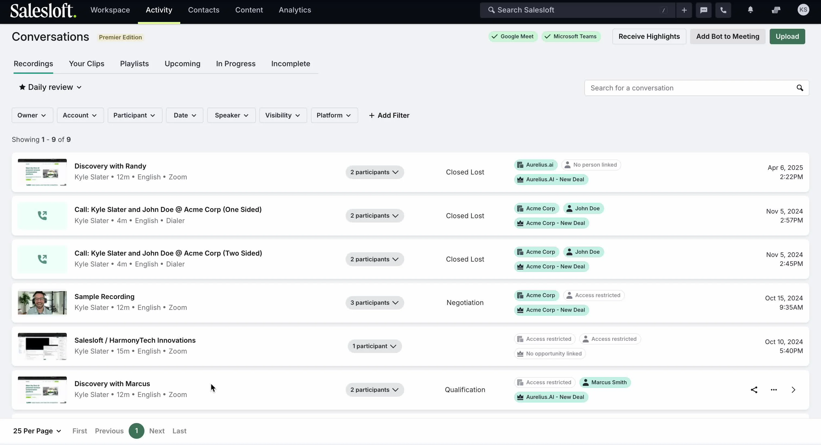Open Salesloft / HarmonyTech Innovations thumbnail
This screenshot has height=445, width=821.
click(42, 346)
